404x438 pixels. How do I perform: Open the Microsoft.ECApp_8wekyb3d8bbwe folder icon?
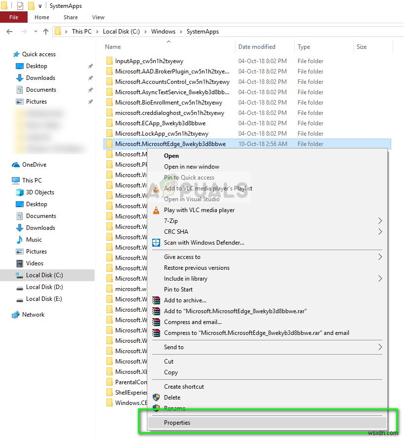[109, 123]
